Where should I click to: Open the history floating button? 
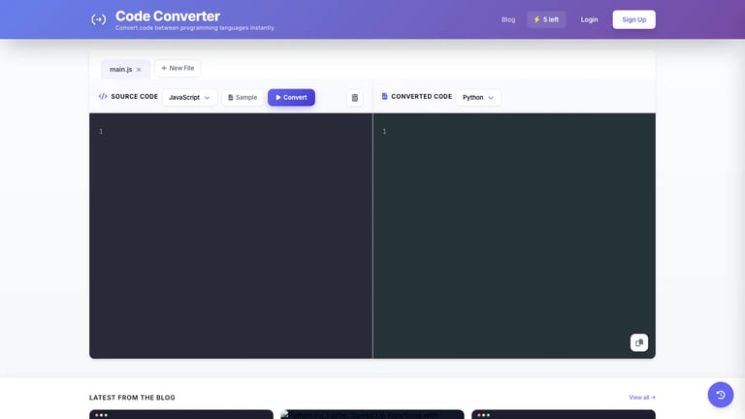pos(721,395)
